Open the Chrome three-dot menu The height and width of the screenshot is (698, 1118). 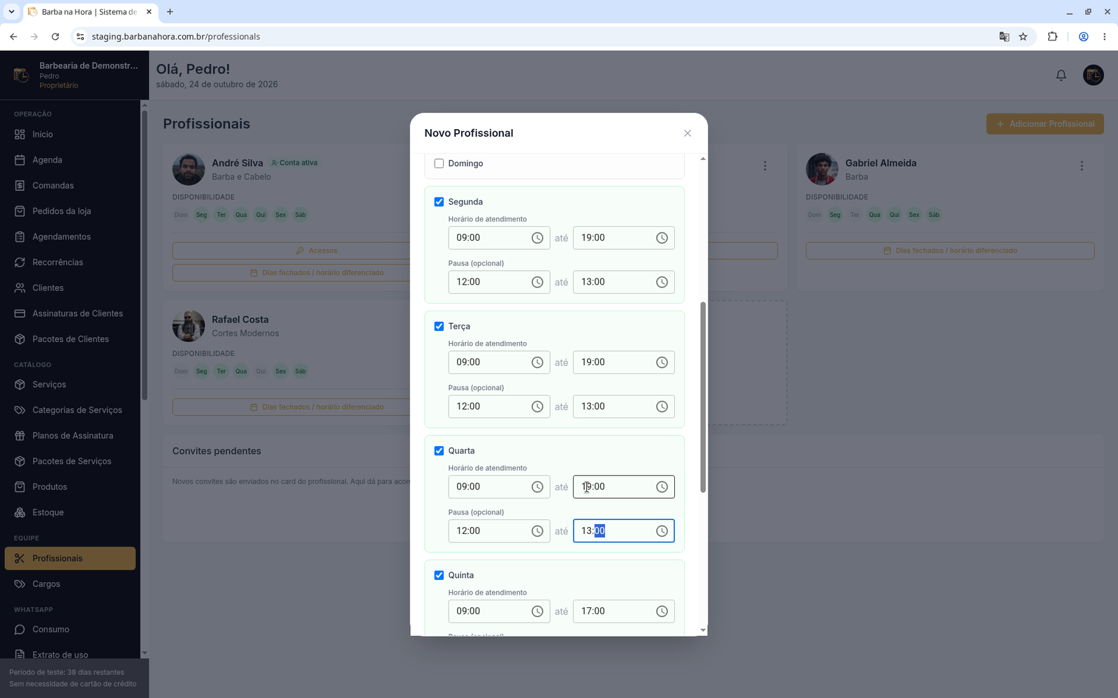[x=1104, y=36]
